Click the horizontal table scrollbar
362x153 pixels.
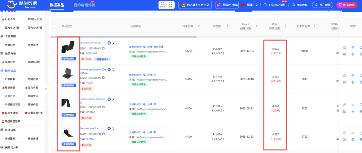tap(124, 37)
